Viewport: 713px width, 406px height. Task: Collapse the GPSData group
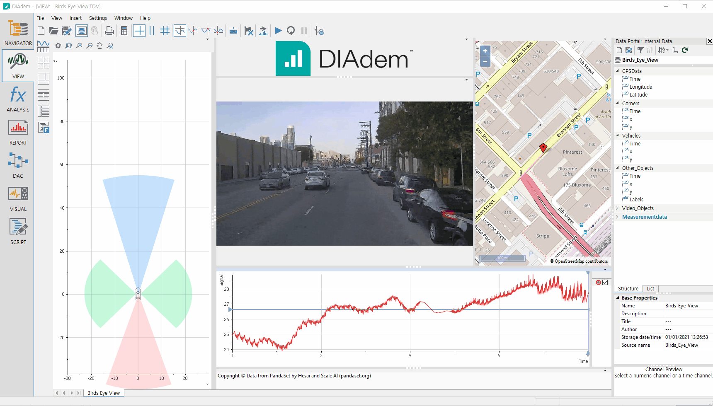617,71
